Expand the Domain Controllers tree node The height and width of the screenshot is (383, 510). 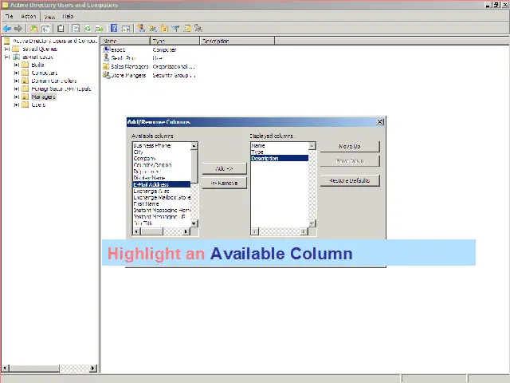tap(16, 81)
